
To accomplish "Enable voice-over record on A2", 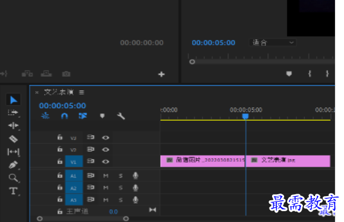I will 135,188.
